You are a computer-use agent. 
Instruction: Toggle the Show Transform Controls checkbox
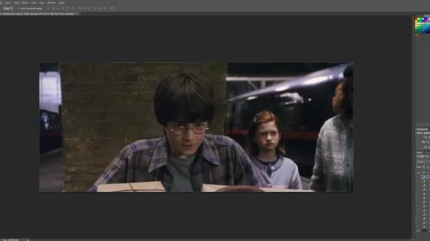[18, 9]
